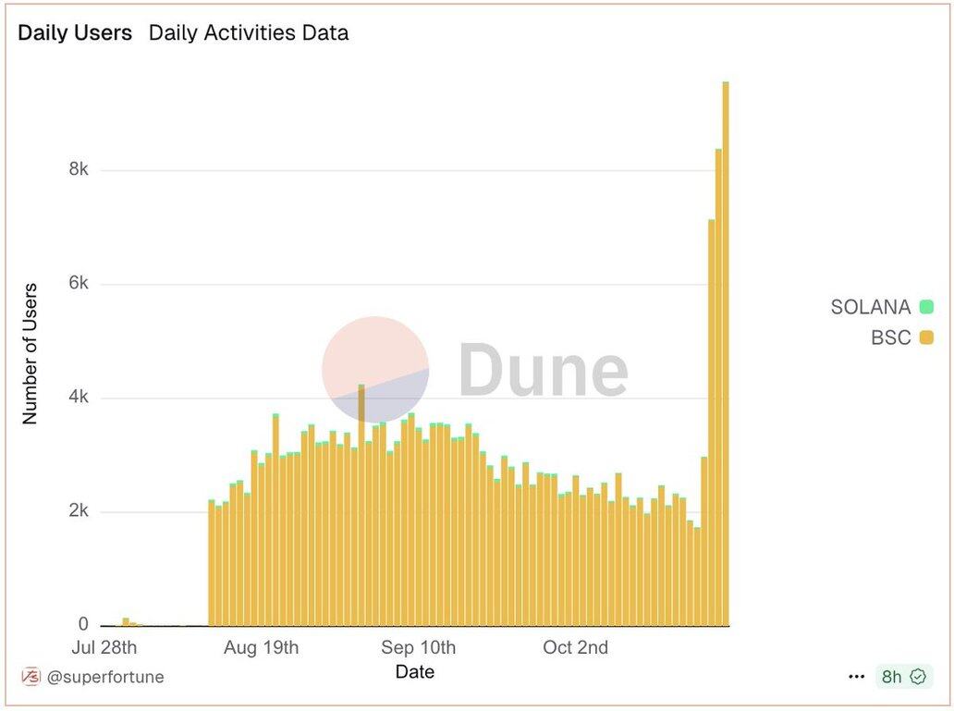The image size is (954, 711).
Task: Click the tallest bar at chart's right end
Action: pyautogui.click(x=726, y=351)
